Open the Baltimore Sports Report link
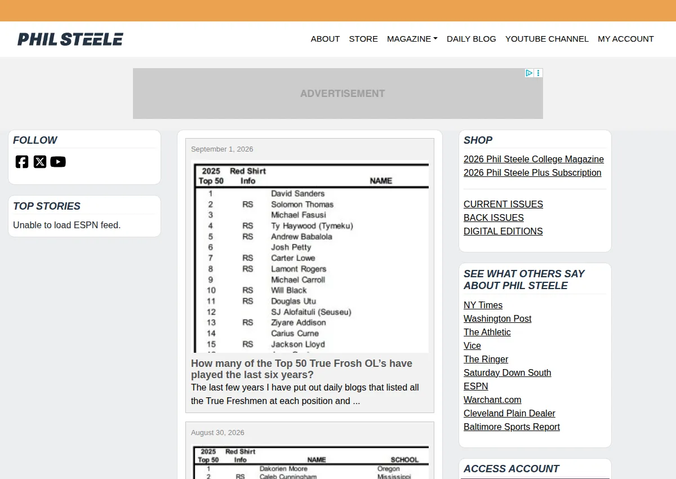The width and height of the screenshot is (676, 479). tap(512, 427)
